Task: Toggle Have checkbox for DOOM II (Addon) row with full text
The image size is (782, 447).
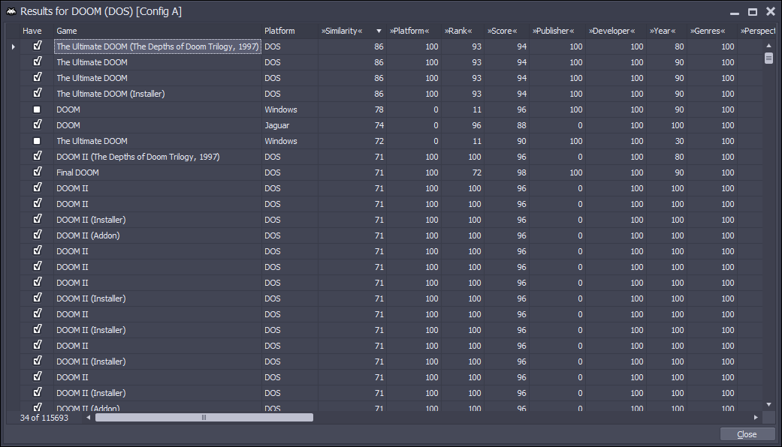Action: pos(37,235)
